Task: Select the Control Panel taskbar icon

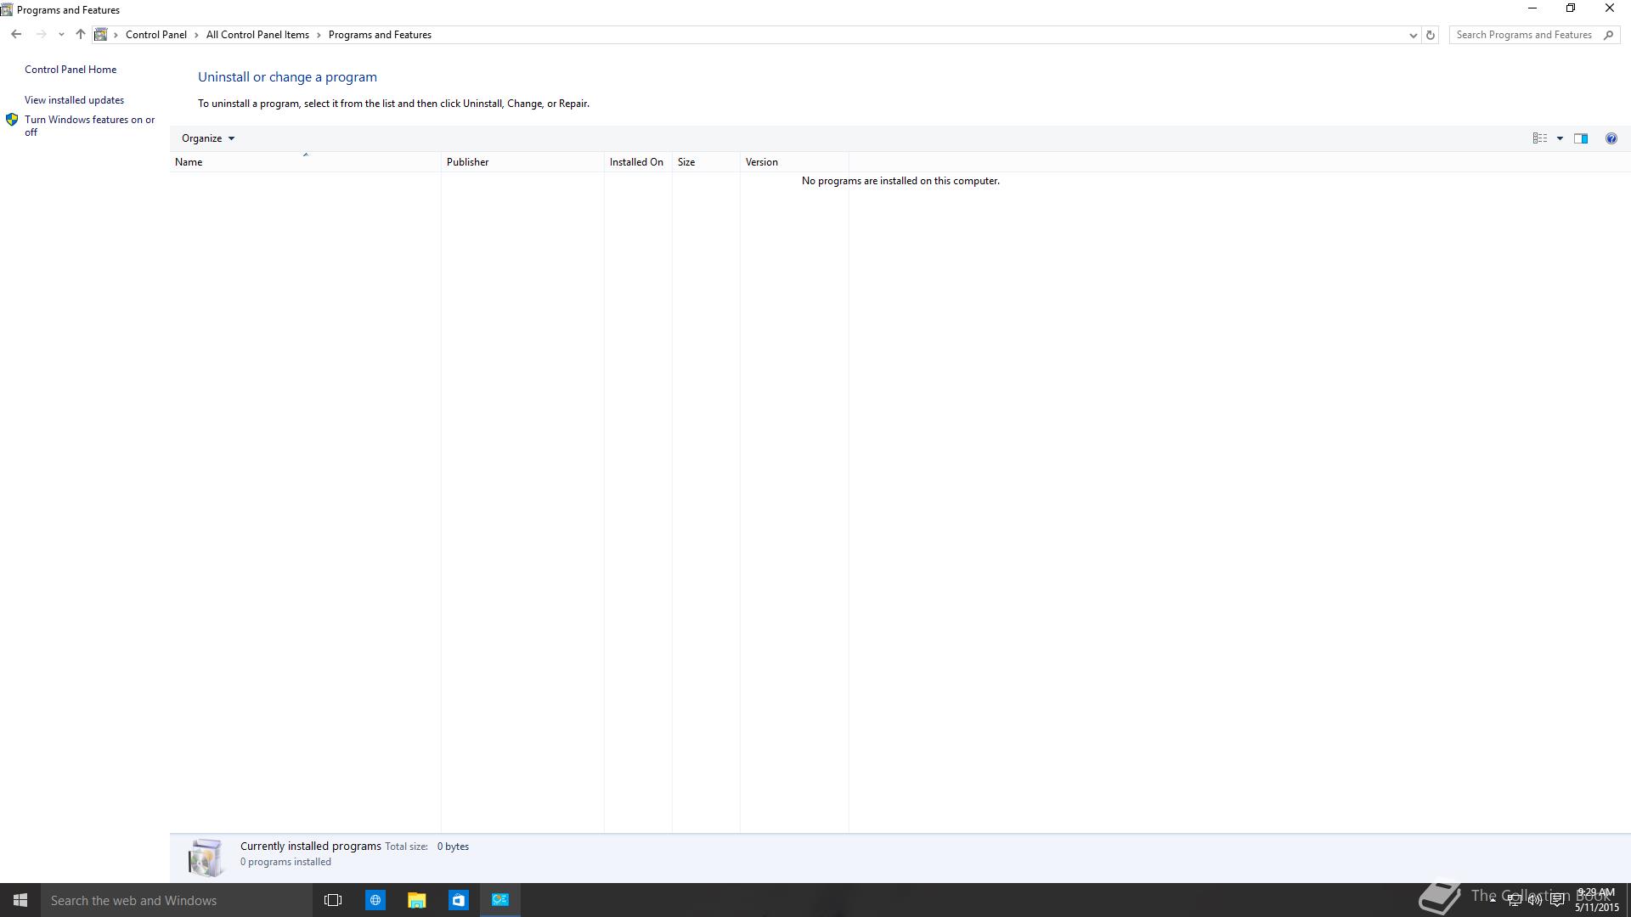Action: coord(500,900)
